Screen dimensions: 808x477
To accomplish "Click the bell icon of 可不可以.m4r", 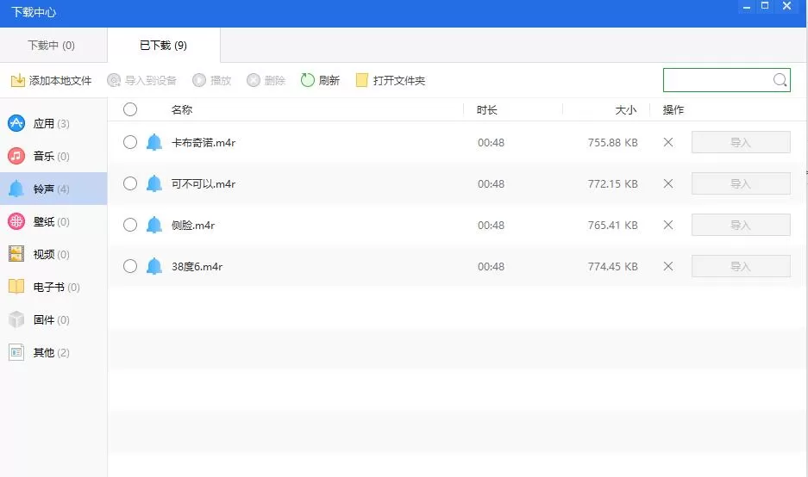I will pyautogui.click(x=154, y=183).
